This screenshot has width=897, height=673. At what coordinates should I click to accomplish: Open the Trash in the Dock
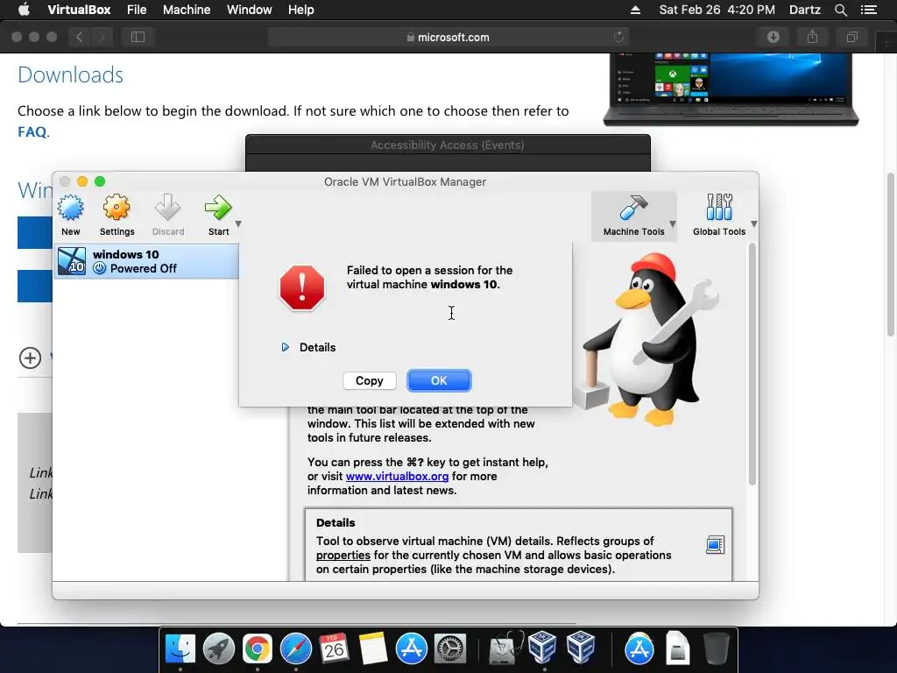pyautogui.click(x=717, y=649)
